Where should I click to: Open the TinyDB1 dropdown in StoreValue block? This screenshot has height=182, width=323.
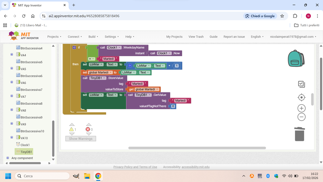pos(104,78)
